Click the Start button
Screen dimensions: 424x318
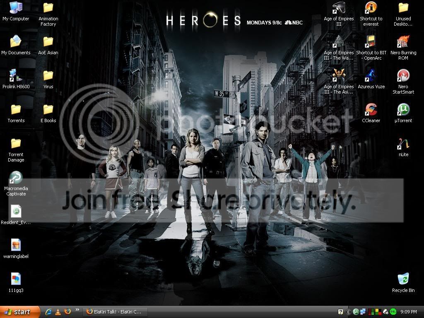[x=20, y=312]
